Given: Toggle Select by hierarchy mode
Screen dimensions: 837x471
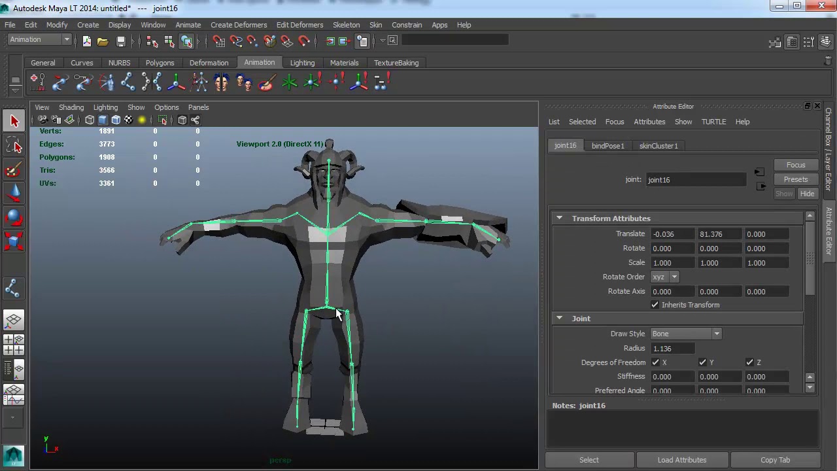Looking at the screenshot, I should click(152, 41).
